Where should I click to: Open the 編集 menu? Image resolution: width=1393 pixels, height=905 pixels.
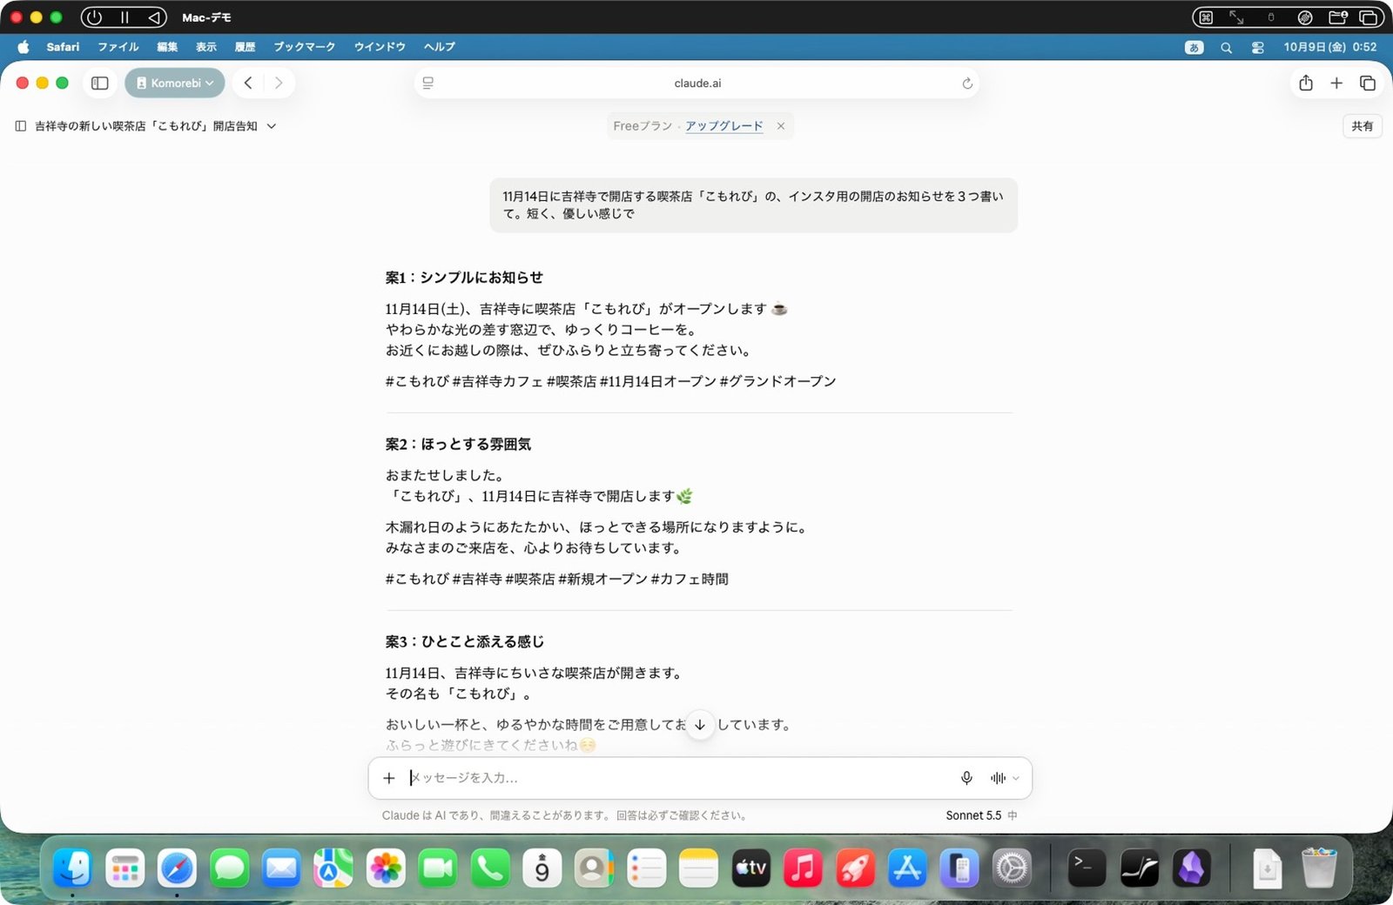coord(167,47)
